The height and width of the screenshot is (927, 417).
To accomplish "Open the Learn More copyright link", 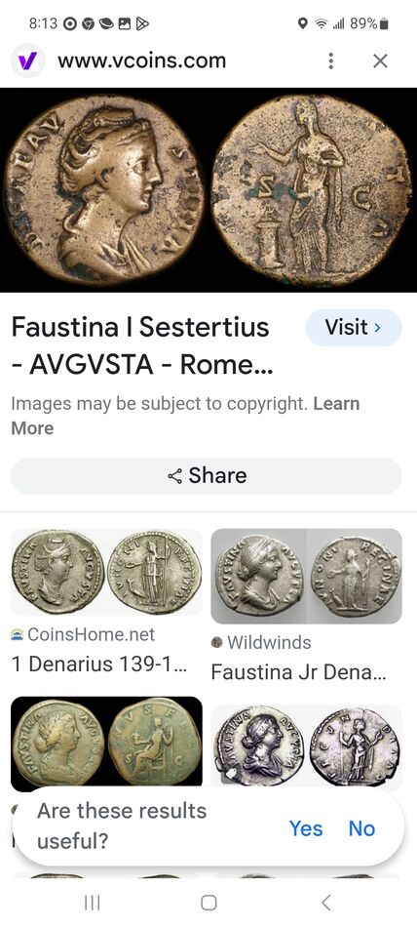I will pyautogui.click(x=185, y=416).
